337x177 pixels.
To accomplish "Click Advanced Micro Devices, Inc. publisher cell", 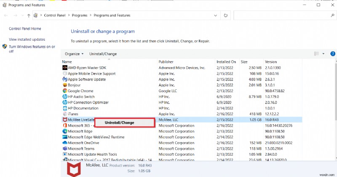I will point(182,68).
